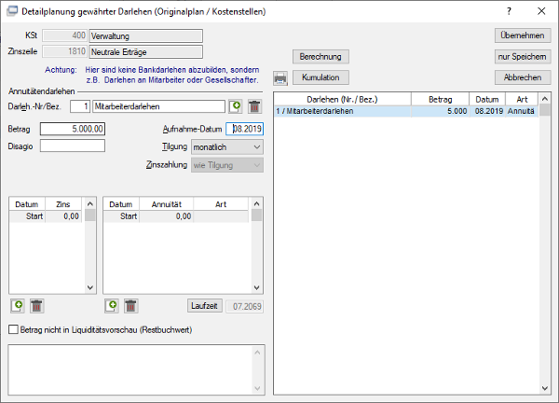559x403 pixels.
Task: Open the Tilgung dropdown showing monatlich
Action: pos(227,147)
